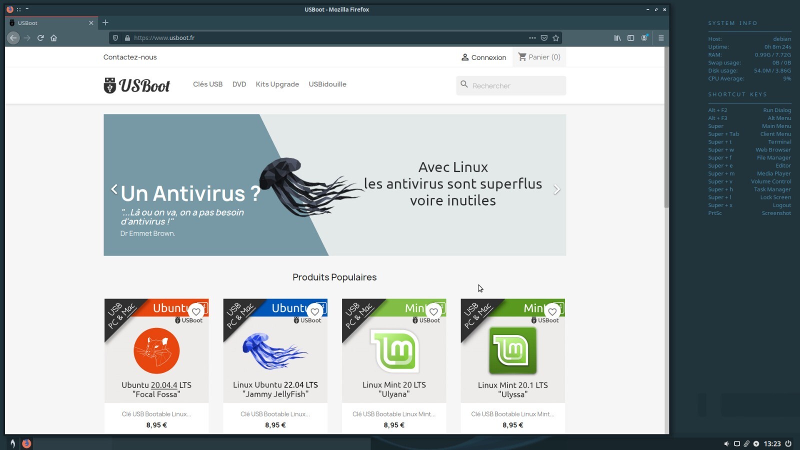Open the flame main menu icon in taskbar
The image size is (800, 450).
12,443
